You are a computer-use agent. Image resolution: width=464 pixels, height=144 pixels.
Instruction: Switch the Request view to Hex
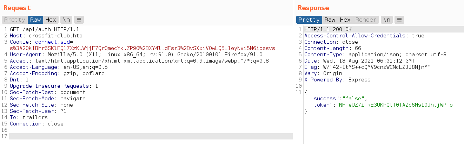[x=51, y=20]
